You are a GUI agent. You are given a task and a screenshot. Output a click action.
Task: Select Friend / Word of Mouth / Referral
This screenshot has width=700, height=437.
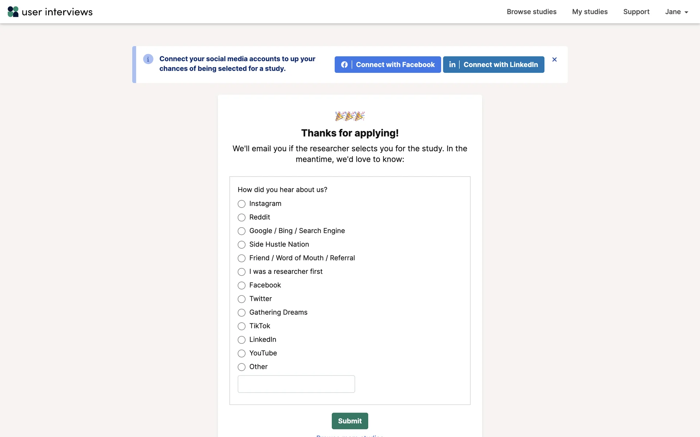(x=241, y=258)
